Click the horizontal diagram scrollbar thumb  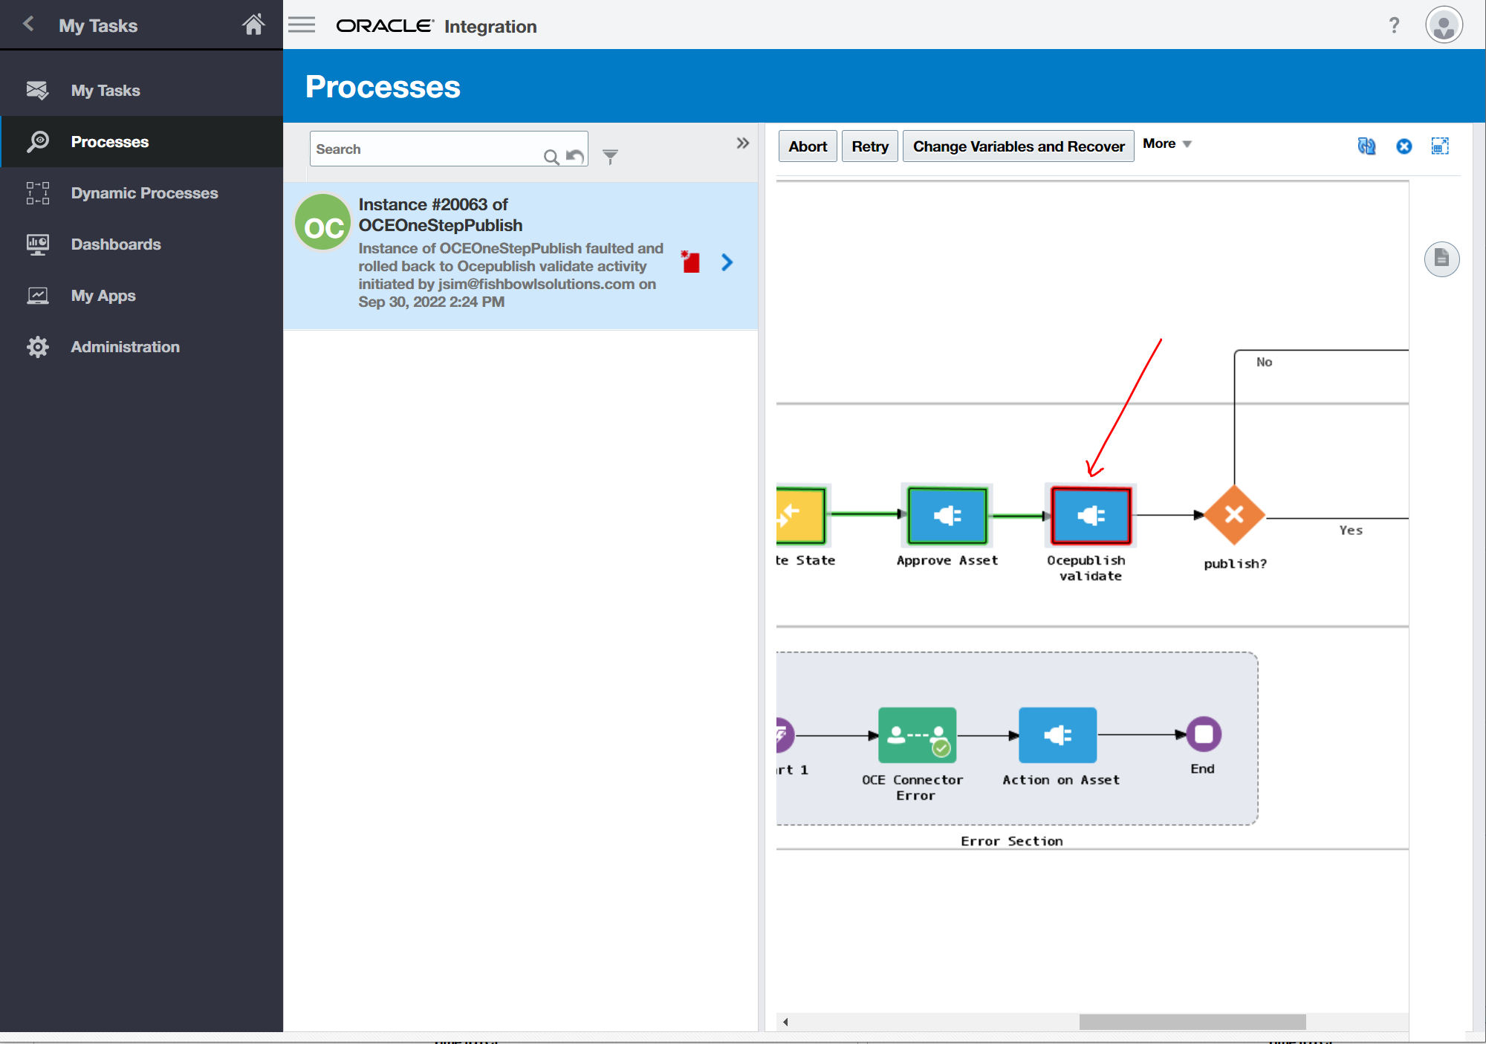[x=1192, y=1022]
